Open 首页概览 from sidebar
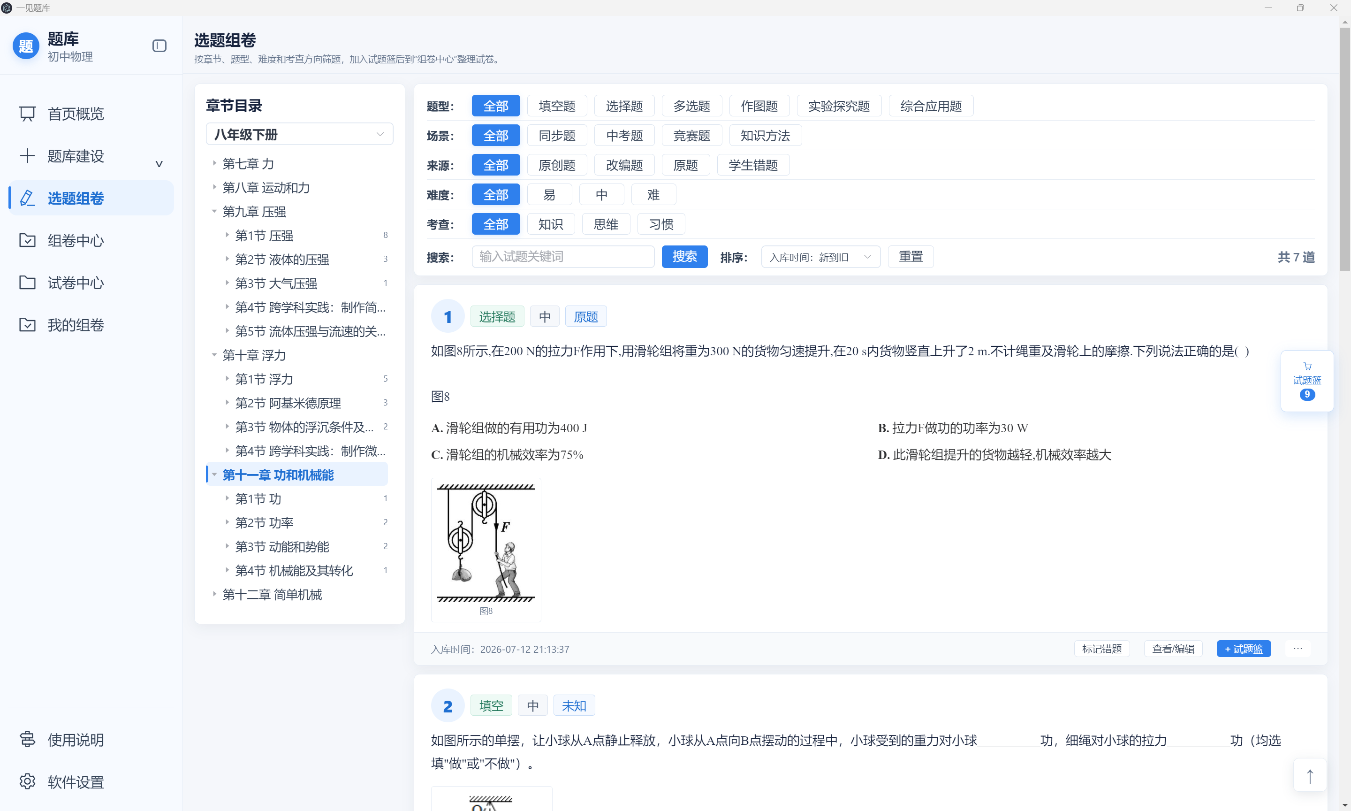 (x=91, y=114)
